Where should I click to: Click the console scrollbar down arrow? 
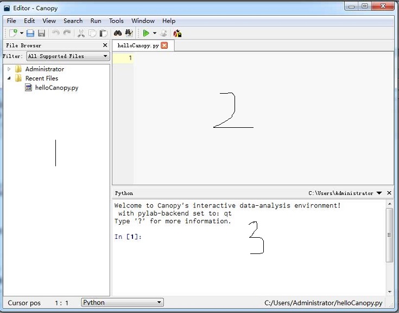(x=389, y=292)
